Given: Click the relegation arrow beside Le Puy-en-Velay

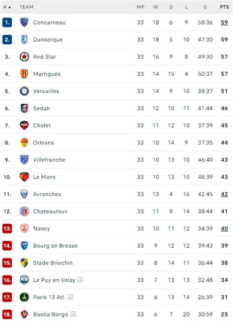Looking at the screenshot, I should click(81, 280).
